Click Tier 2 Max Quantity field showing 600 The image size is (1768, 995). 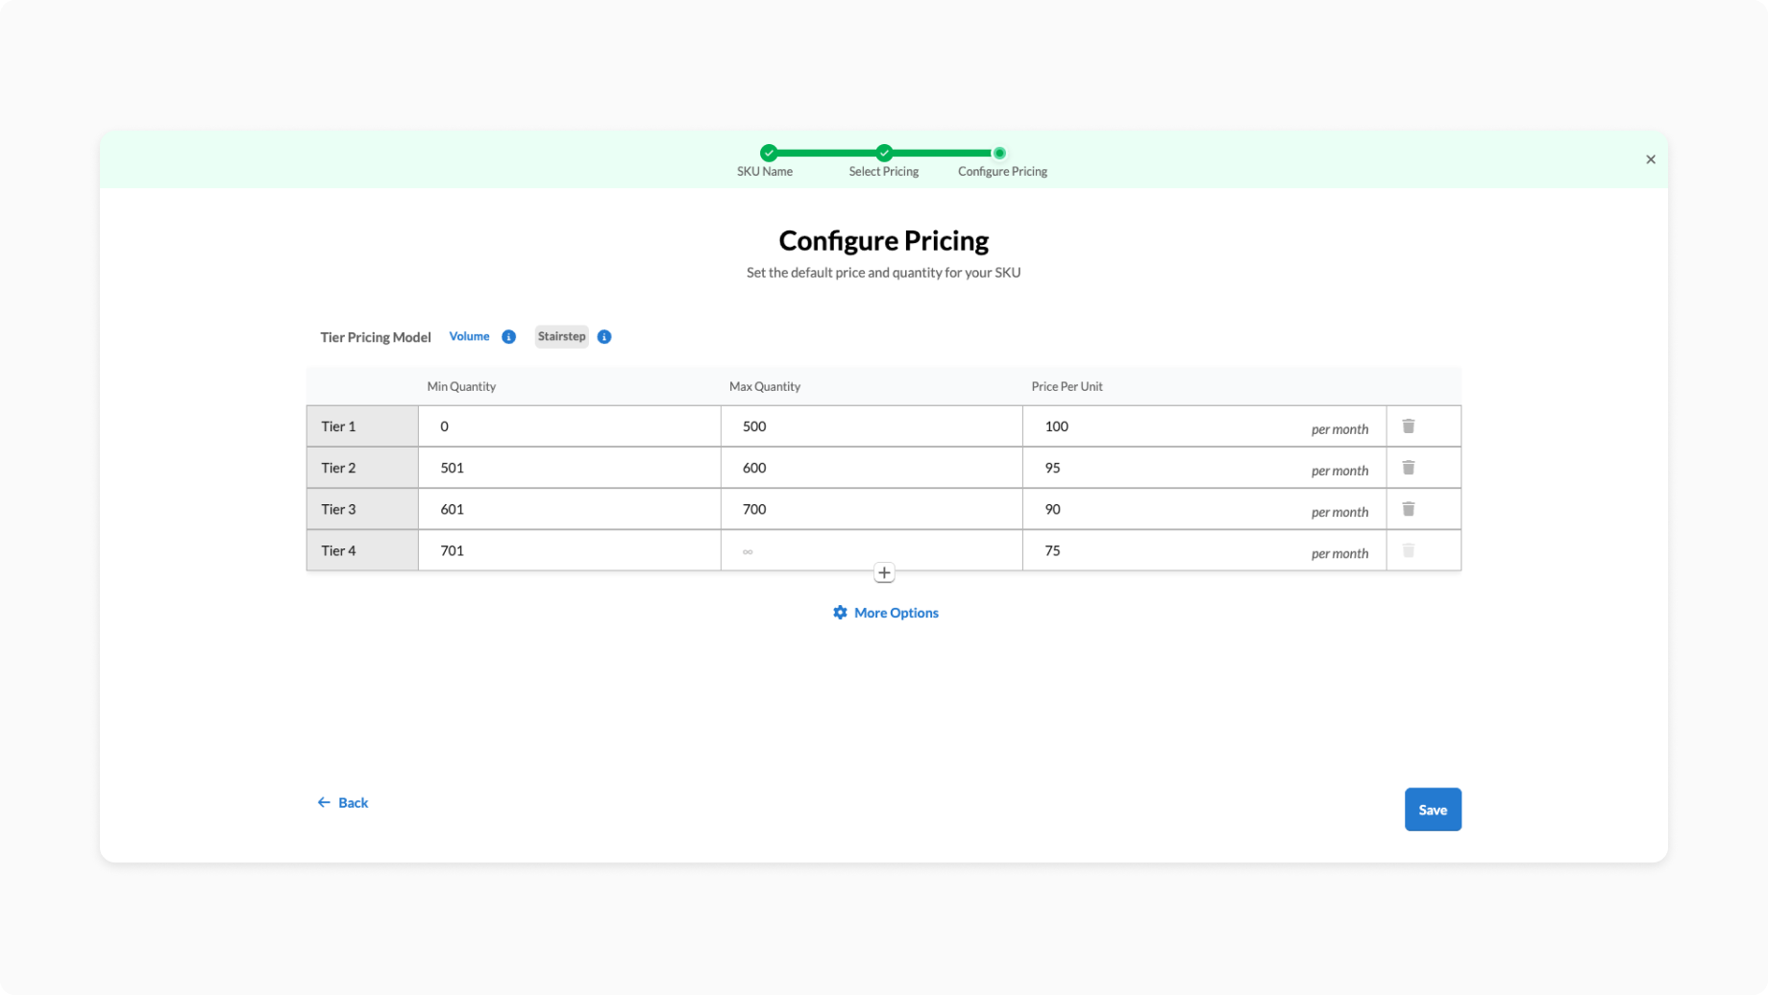click(x=871, y=468)
